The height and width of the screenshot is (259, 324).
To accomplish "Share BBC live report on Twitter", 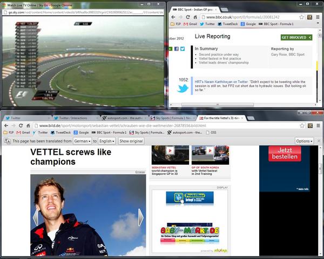I will click(x=183, y=49).
